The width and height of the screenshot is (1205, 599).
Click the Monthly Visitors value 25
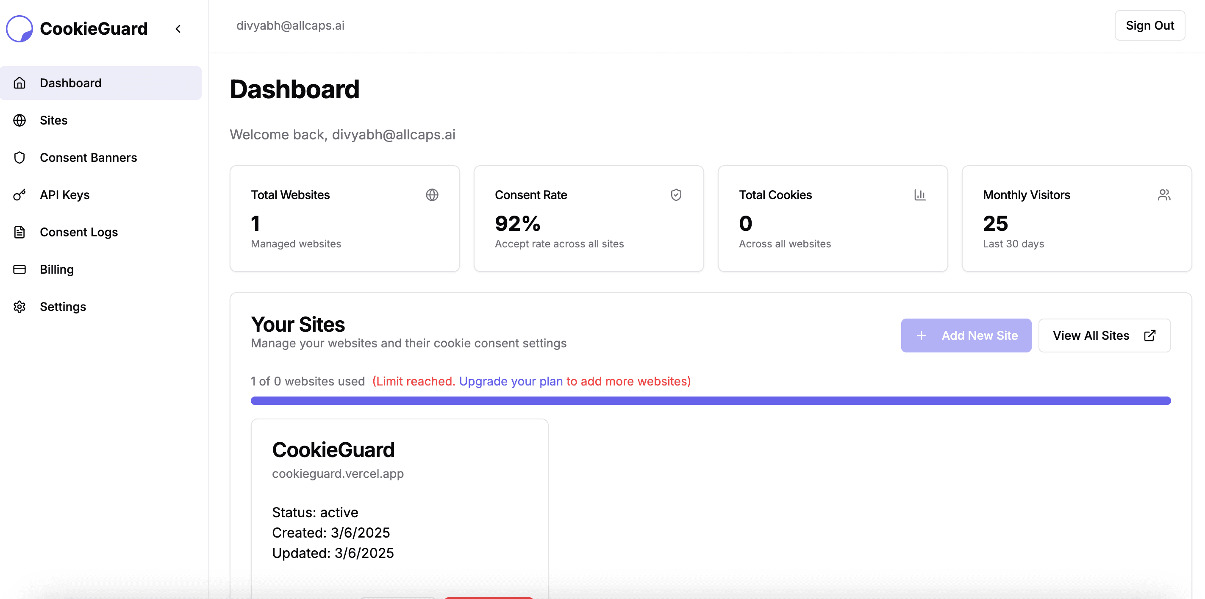995,224
